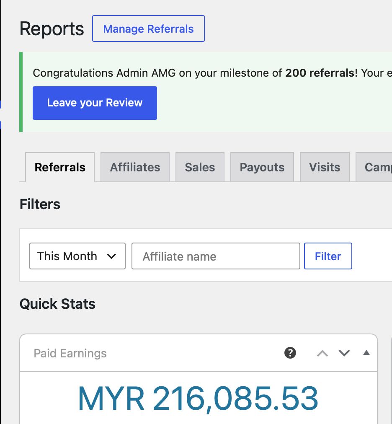
Task: Switch to the Referrals tab
Action: tap(60, 167)
